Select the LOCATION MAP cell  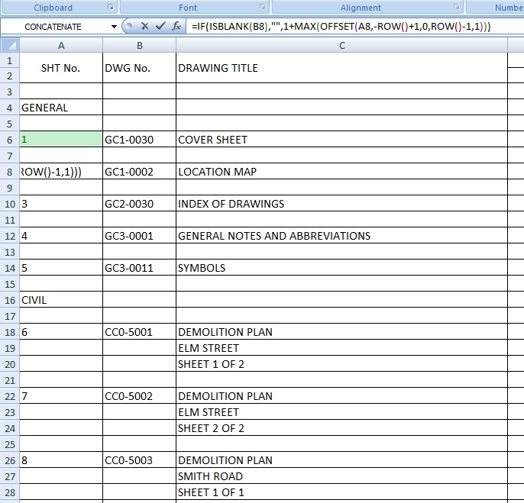tap(342, 171)
